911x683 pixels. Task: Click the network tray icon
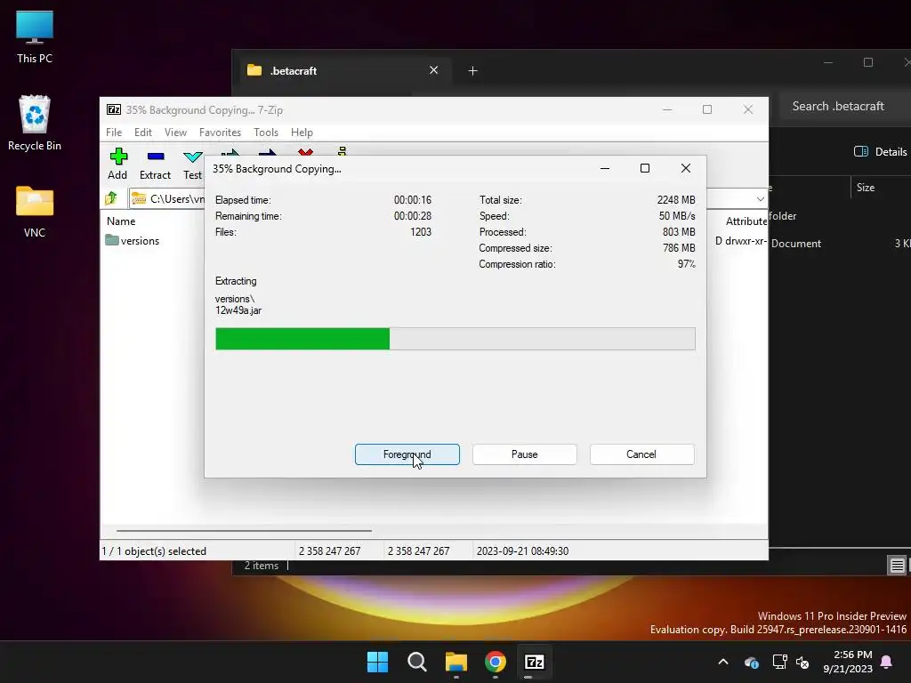(779, 662)
